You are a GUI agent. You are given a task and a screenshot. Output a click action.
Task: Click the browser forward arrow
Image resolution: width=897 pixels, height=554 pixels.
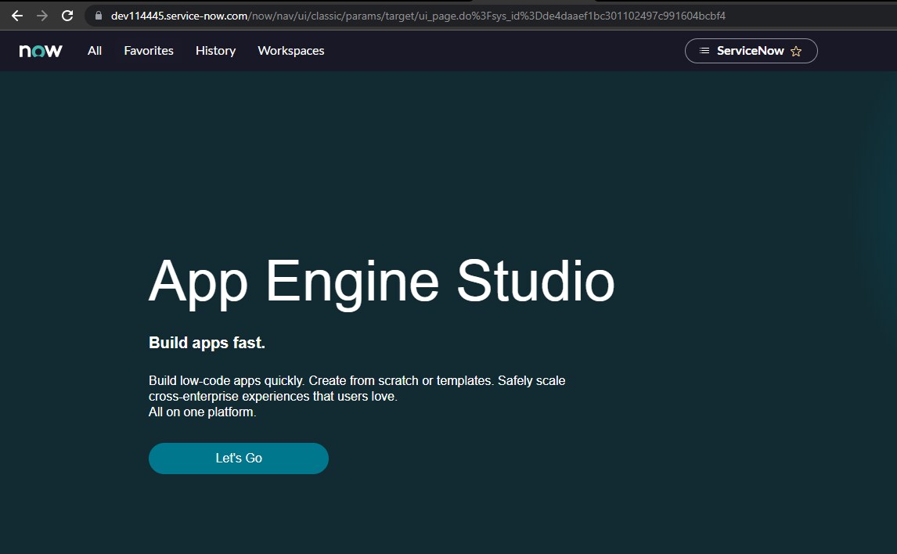click(x=42, y=16)
